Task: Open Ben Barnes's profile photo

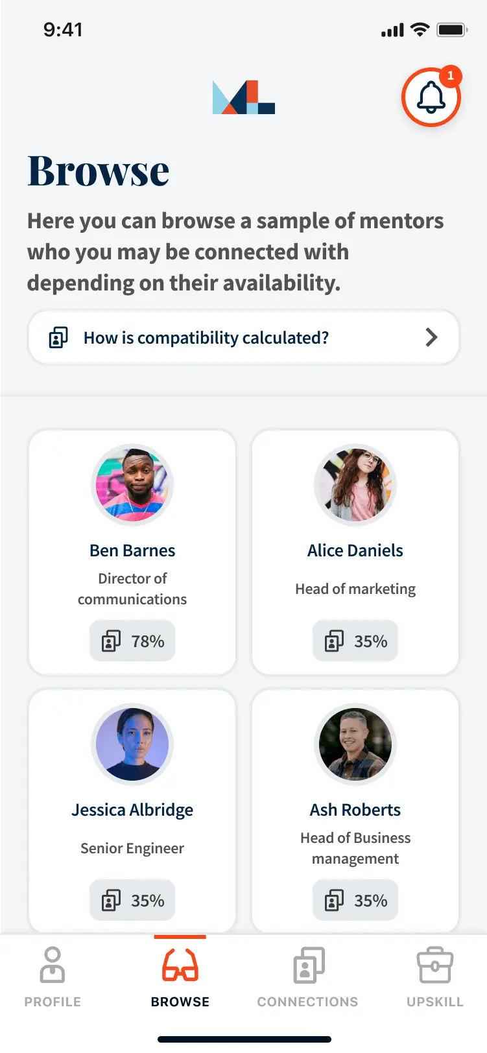Action: click(132, 484)
